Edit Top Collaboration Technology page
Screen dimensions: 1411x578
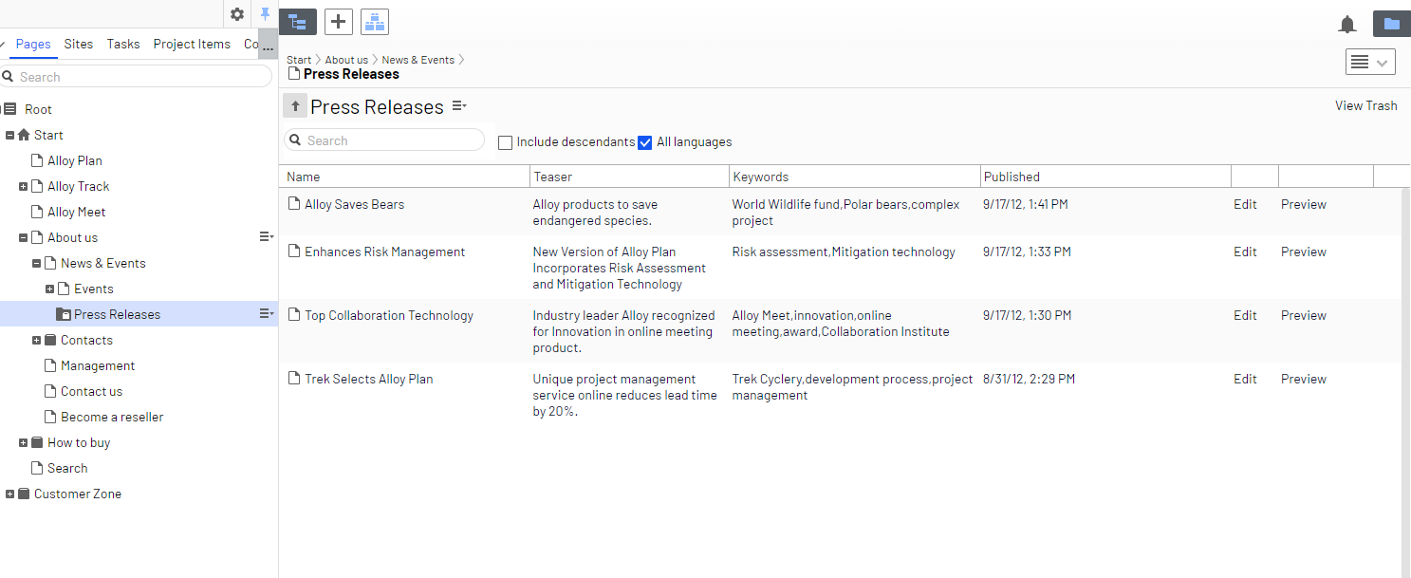(x=1245, y=315)
